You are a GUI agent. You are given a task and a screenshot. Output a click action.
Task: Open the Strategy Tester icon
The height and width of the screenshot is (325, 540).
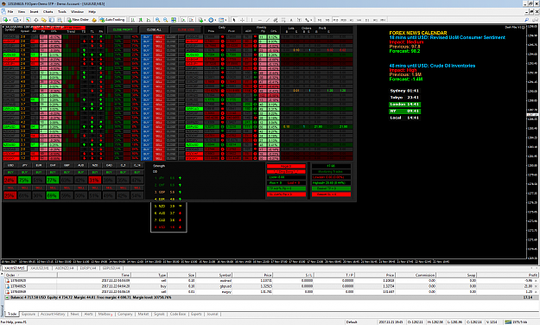coord(60,20)
